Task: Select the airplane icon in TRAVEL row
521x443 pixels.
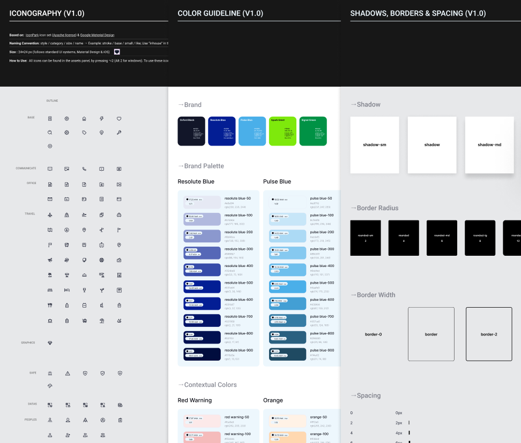Action: (50, 215)
